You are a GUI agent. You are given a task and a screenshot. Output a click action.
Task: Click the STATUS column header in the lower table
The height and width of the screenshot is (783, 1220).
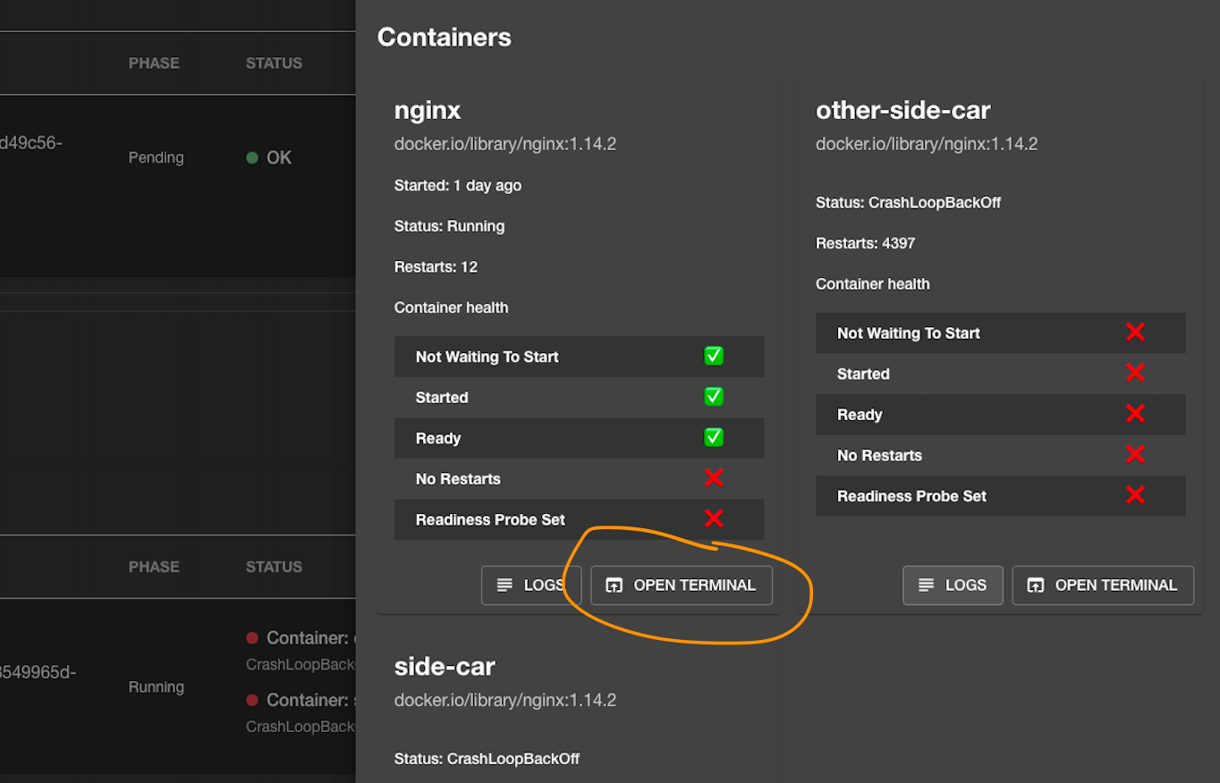274,567
